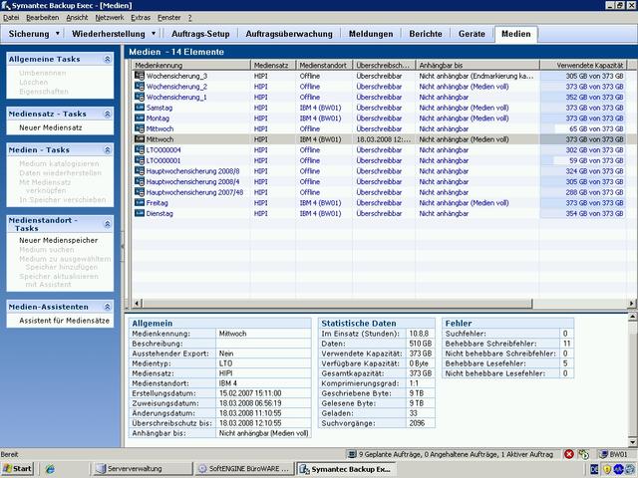Switch to the Meldungen tab

point(371,34)
